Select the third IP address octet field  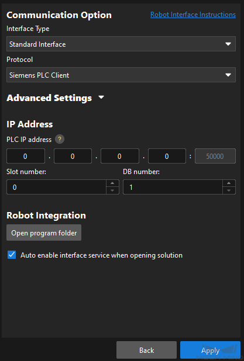[x=120, y=156]
